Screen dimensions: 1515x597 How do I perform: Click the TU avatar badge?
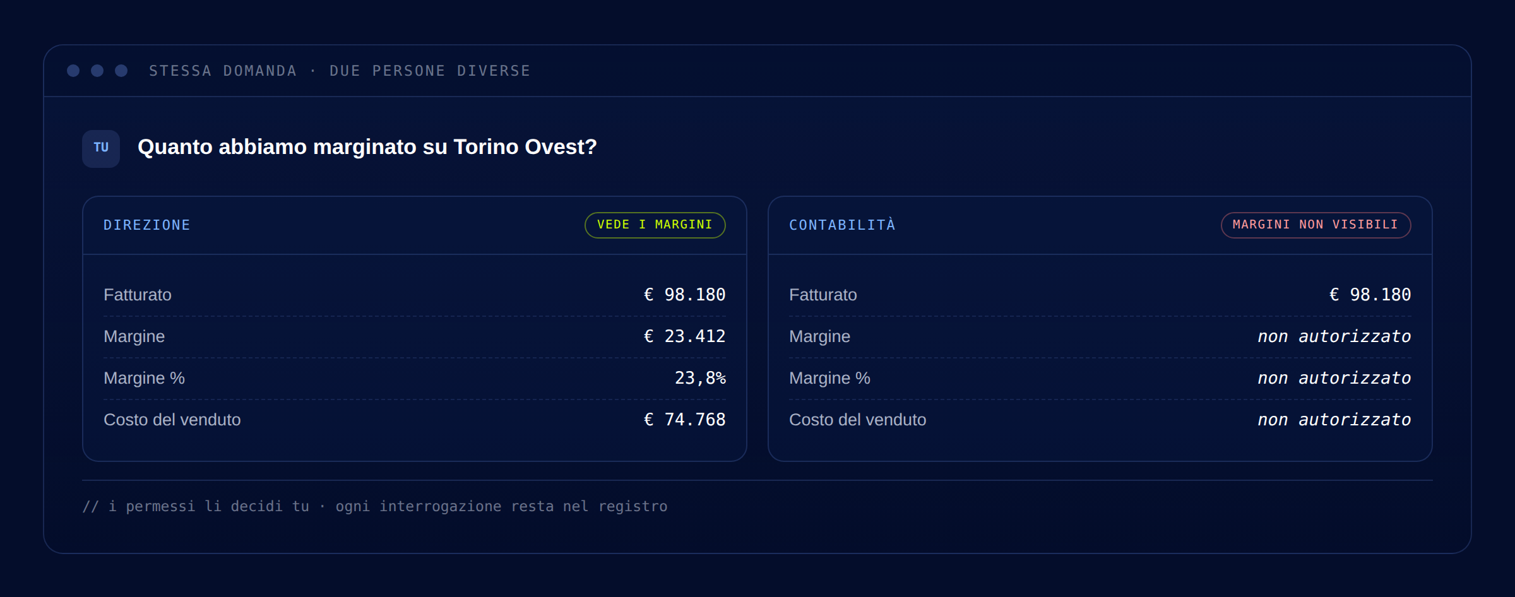101,148
